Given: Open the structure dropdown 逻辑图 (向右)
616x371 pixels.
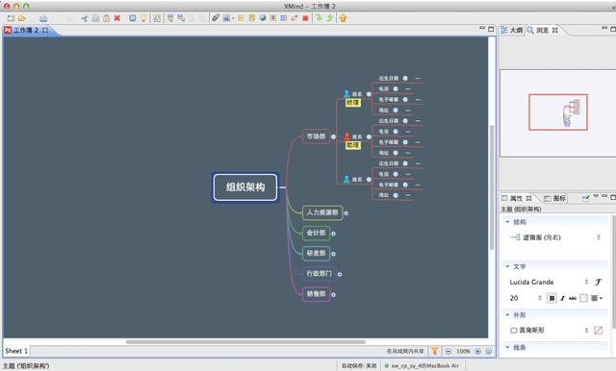Looking at the screenshot, I should (555, 237).
